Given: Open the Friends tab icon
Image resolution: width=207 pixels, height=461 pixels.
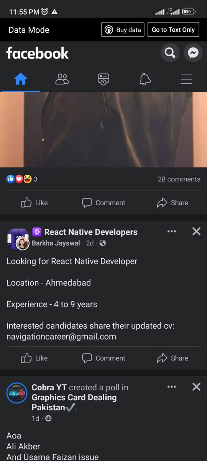Looking at the screenshot, I should click(x=62, y=79).
